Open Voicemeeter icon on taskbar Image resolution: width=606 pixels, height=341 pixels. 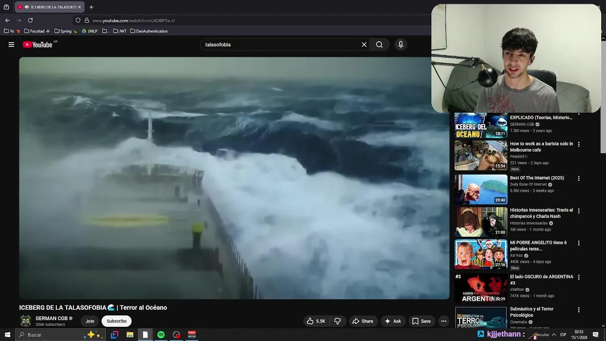(x=192, y=335)
